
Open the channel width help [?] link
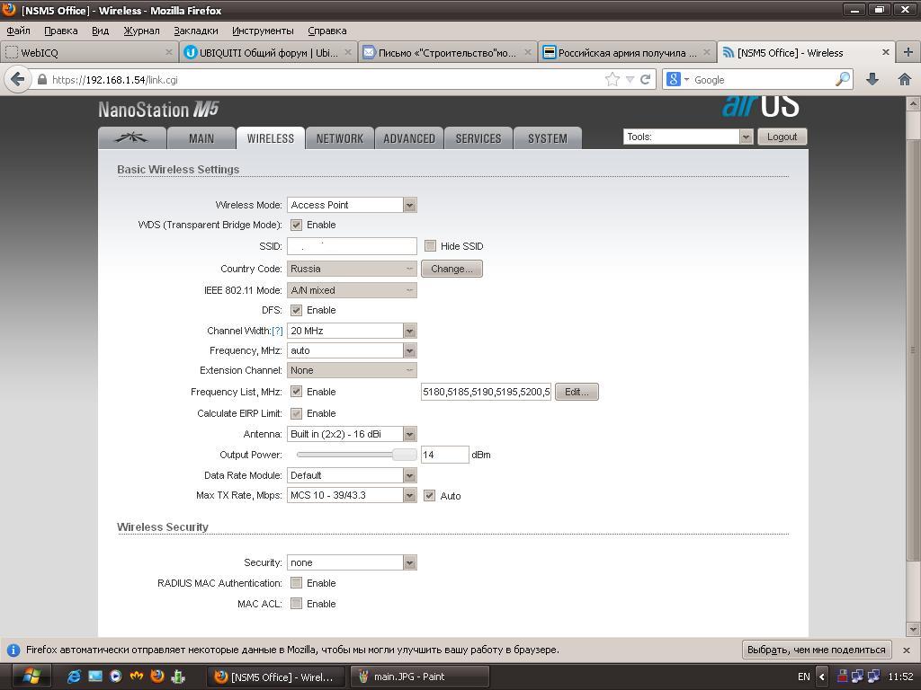click(277, 331)
